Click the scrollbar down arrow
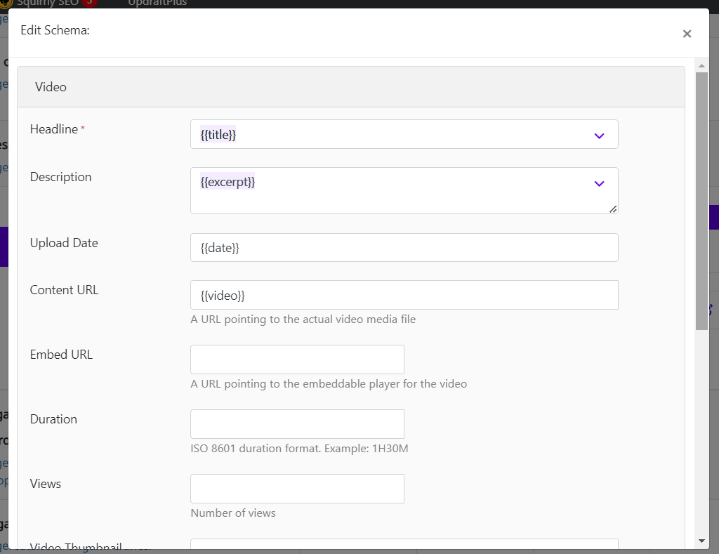The width and height of the screenshot is (719, 554). [701, 541]
